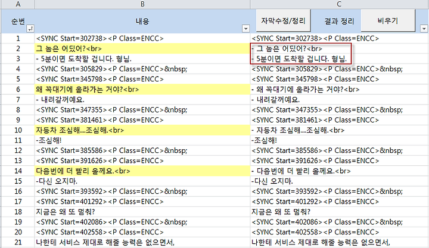This screenshot has width=429, height=248.
Task: Select column A header
Action: point(18,4)
